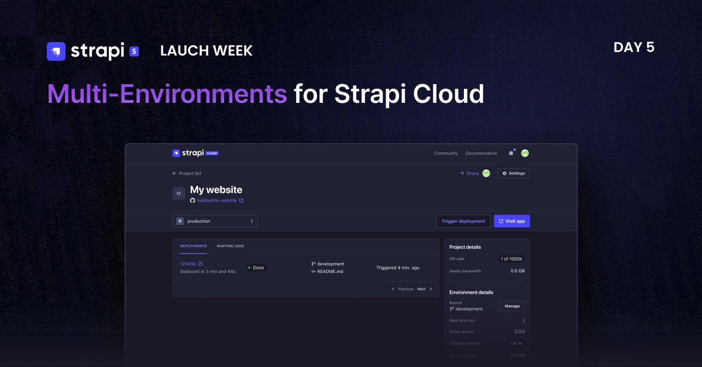Click the environment icon inside the production selector
Viewport: 702px width, 367px height.
(x=180, y=221)
